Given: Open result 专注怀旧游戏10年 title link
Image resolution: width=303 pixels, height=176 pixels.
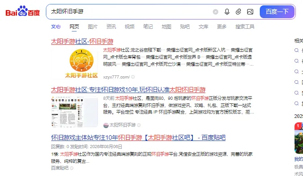Looking at the screenshot, I should [128, 90].
